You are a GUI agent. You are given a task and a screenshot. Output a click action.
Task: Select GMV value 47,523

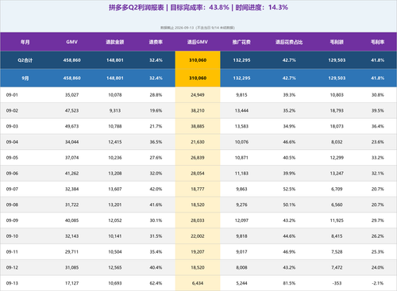71,110
